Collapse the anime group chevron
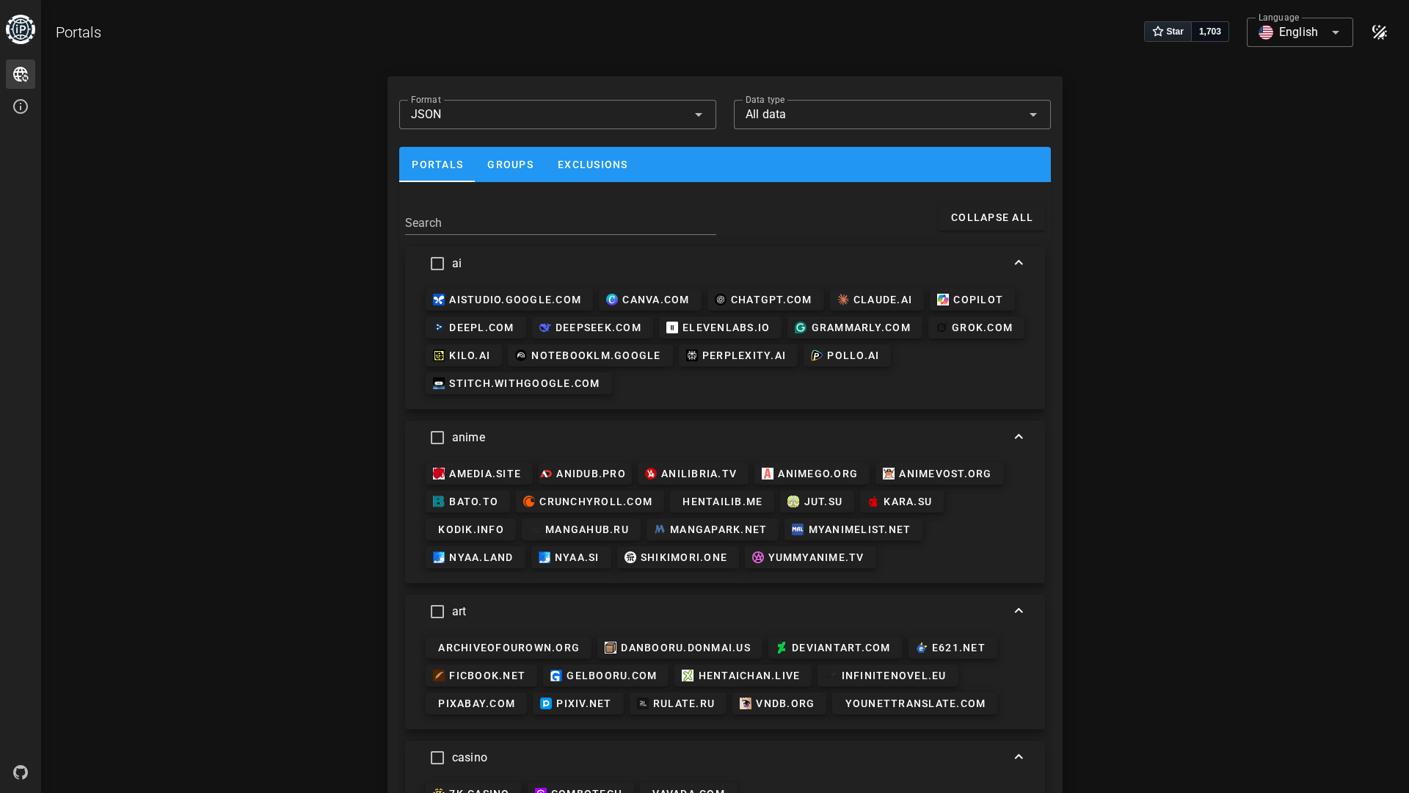 [1019, 437]
